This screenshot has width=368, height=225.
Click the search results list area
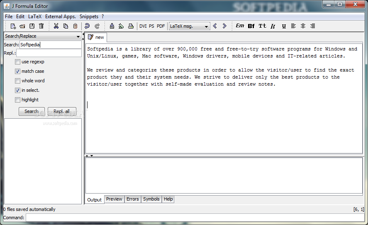[43, 161]
